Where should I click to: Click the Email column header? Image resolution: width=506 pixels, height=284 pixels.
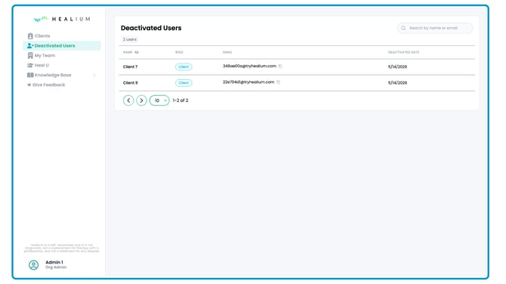tap(227, 52)
